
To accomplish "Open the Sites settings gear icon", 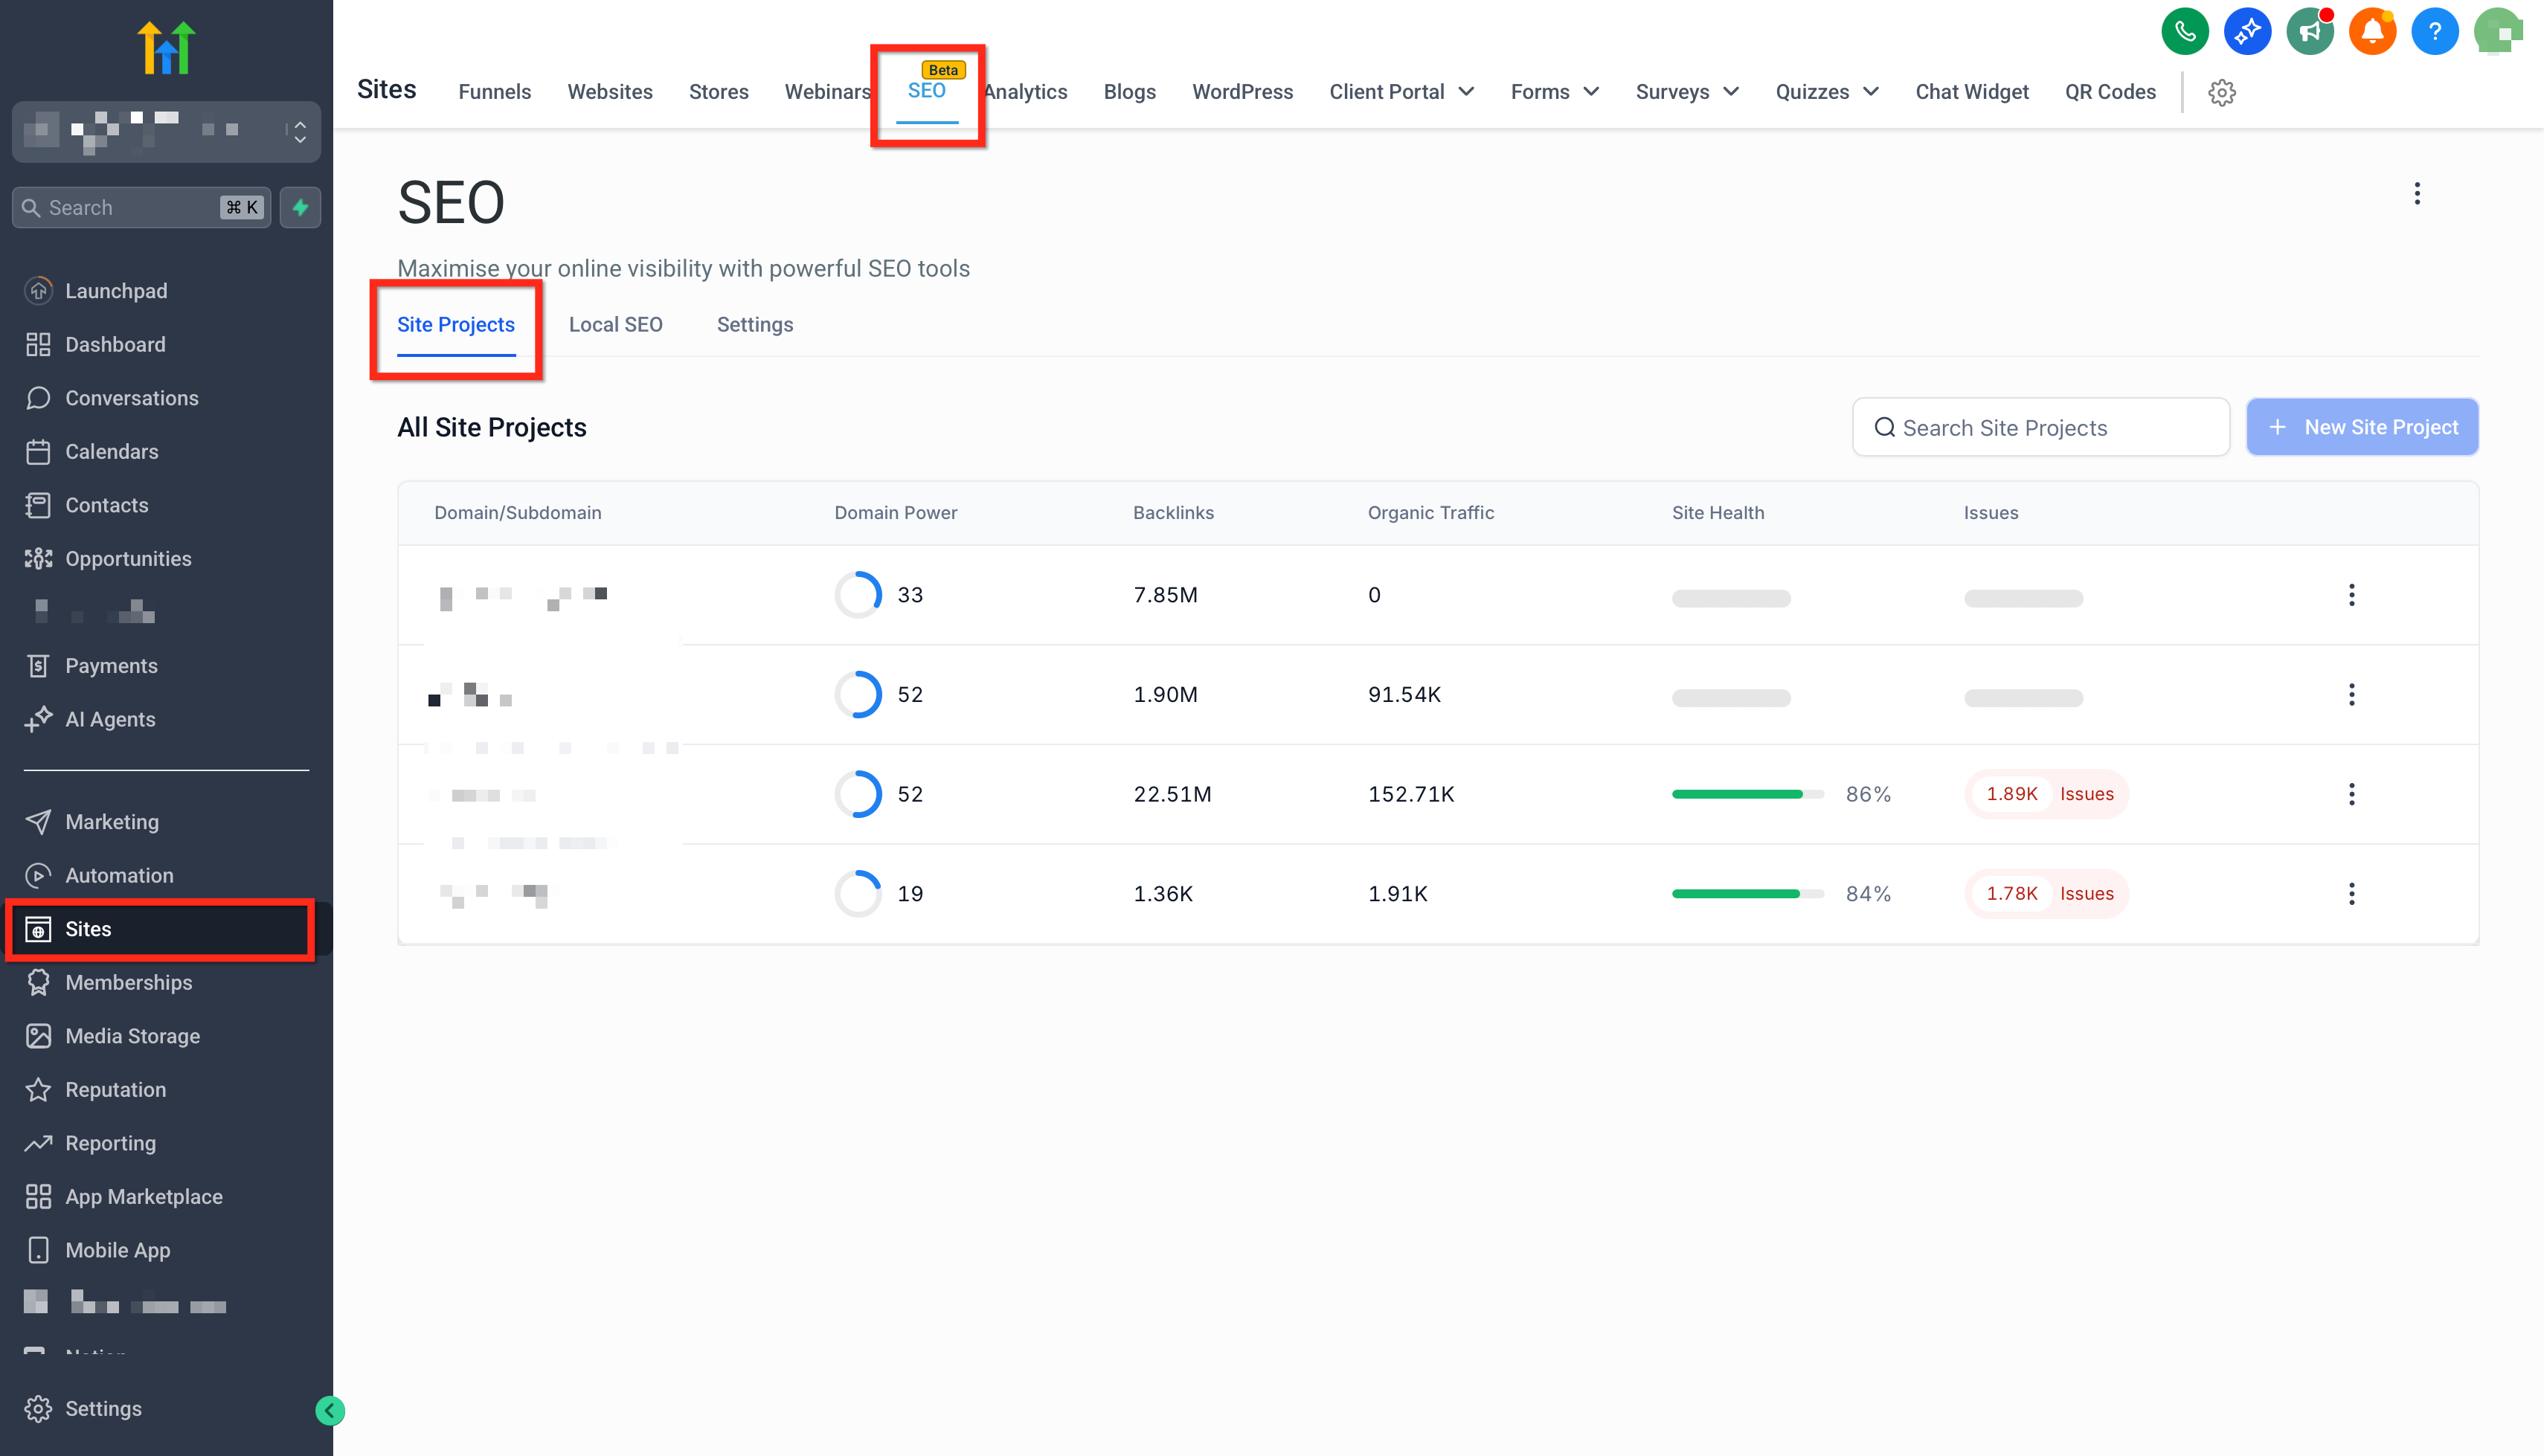I will (x=2221, y=92).
